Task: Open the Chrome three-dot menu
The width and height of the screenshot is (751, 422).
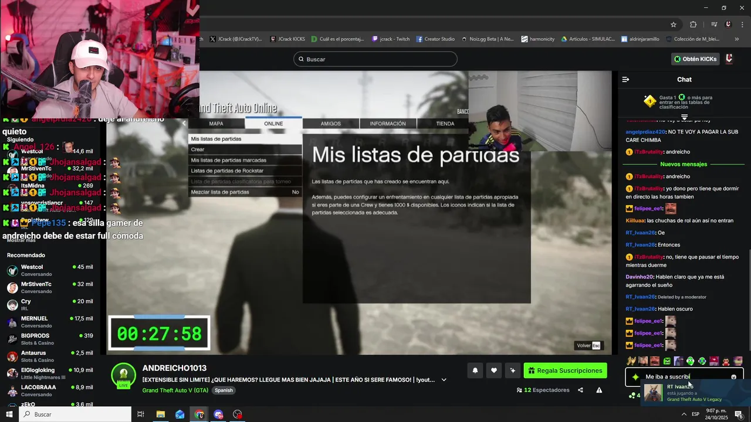Action: (743, 24)
